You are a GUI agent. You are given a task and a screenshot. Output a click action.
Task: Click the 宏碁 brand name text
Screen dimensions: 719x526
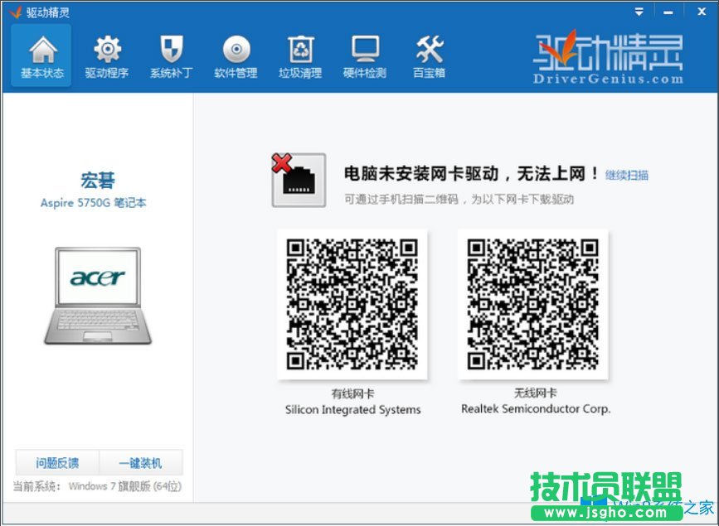[95, 181]
